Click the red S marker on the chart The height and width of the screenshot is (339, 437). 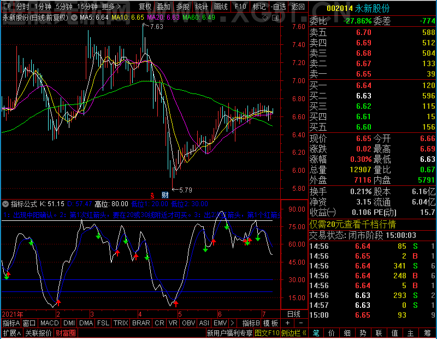pyautogui.click(x=152, y=195)
